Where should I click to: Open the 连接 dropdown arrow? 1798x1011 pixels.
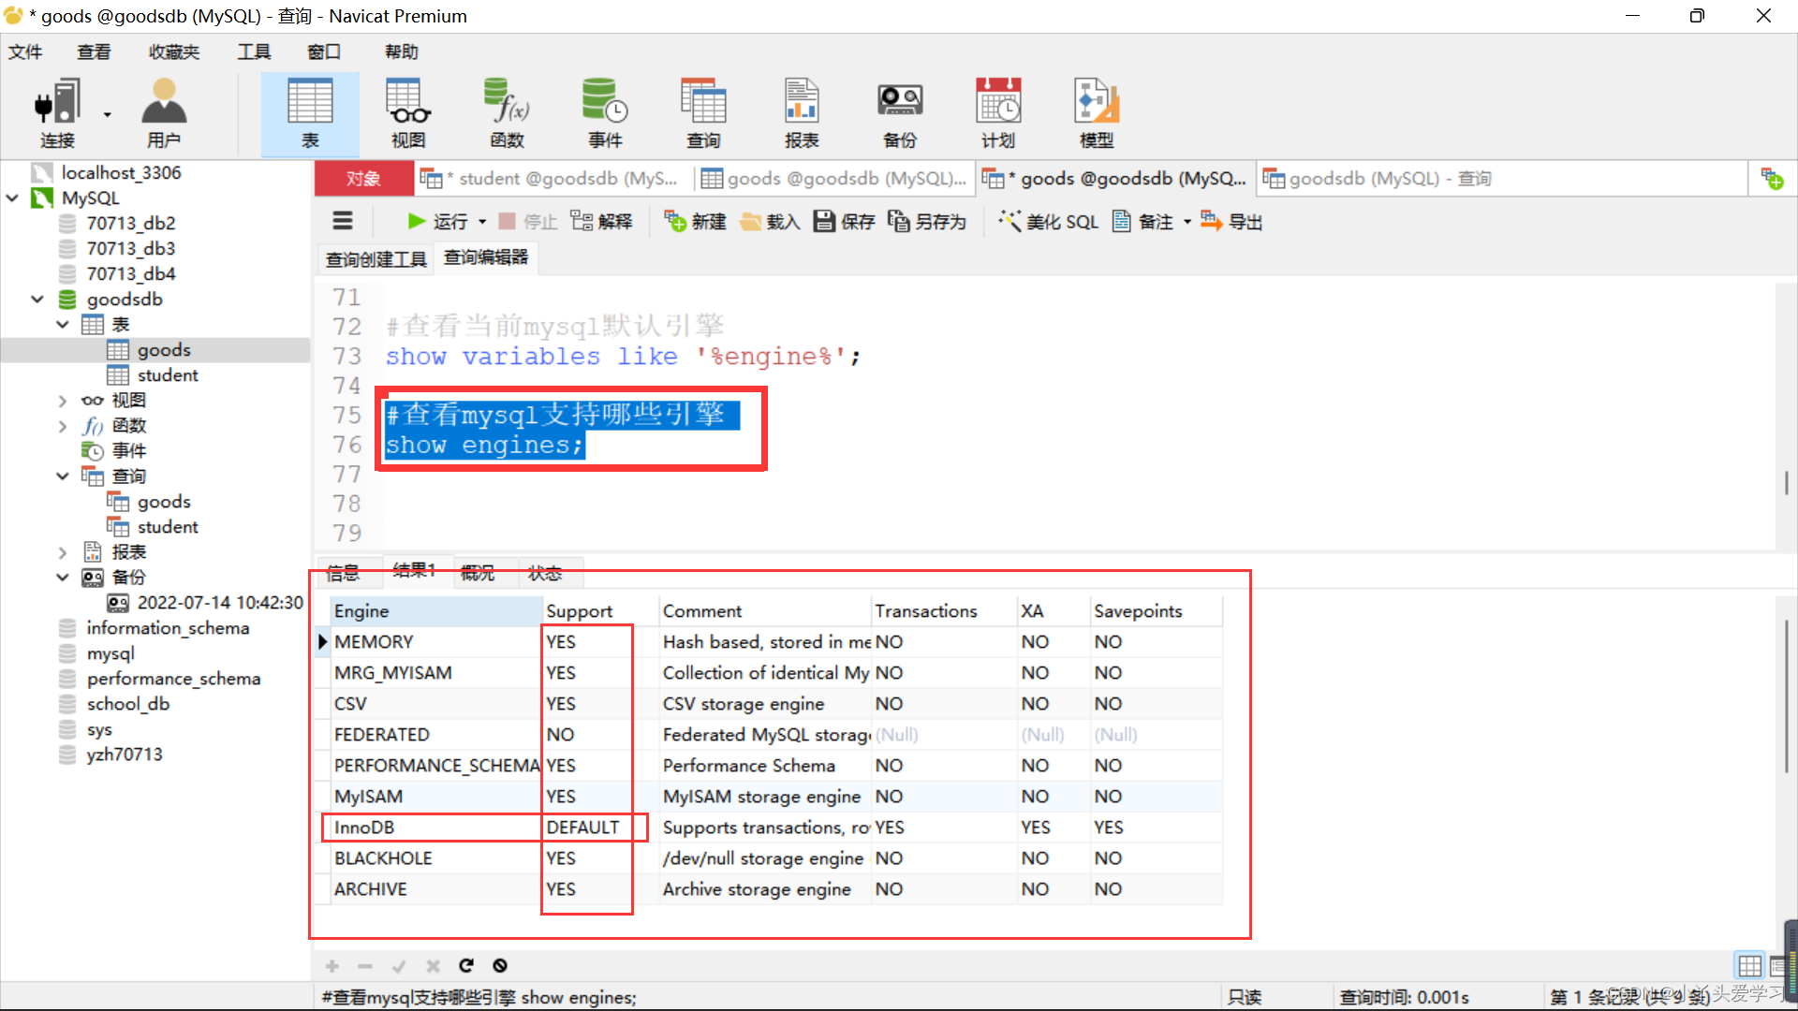click(107, 114)
